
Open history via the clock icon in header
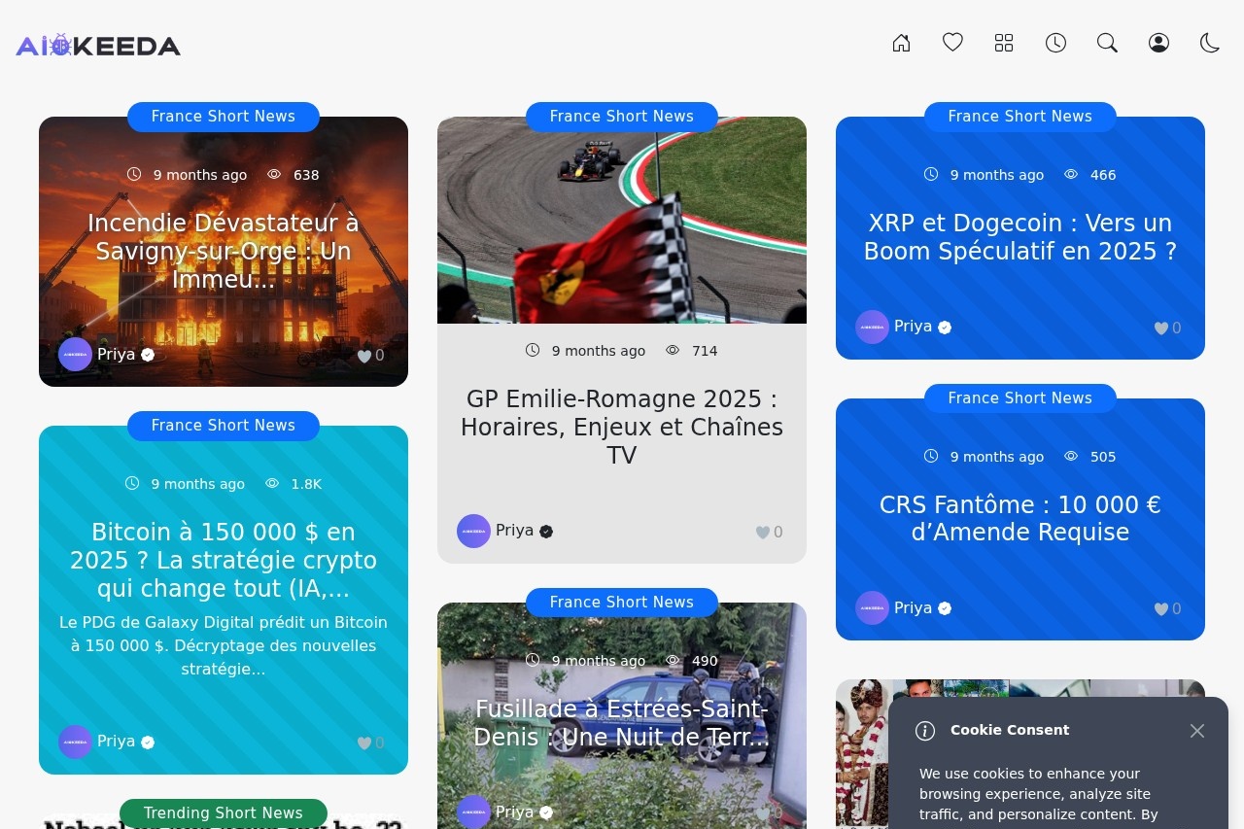[x=1055, y=43]
